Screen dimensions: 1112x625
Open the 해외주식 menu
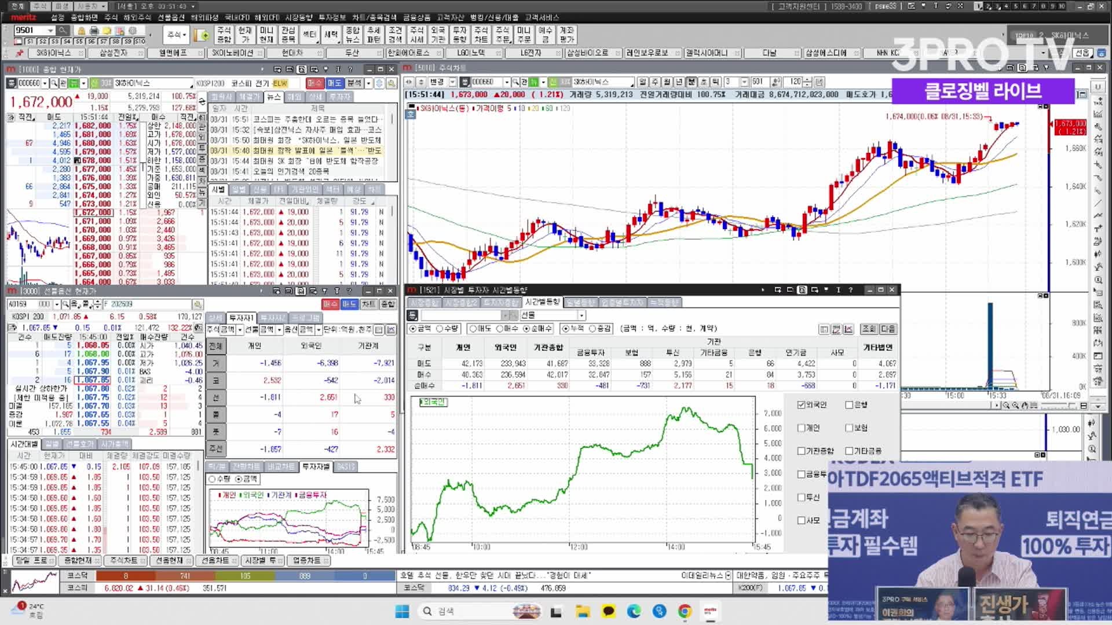[137, 18]
